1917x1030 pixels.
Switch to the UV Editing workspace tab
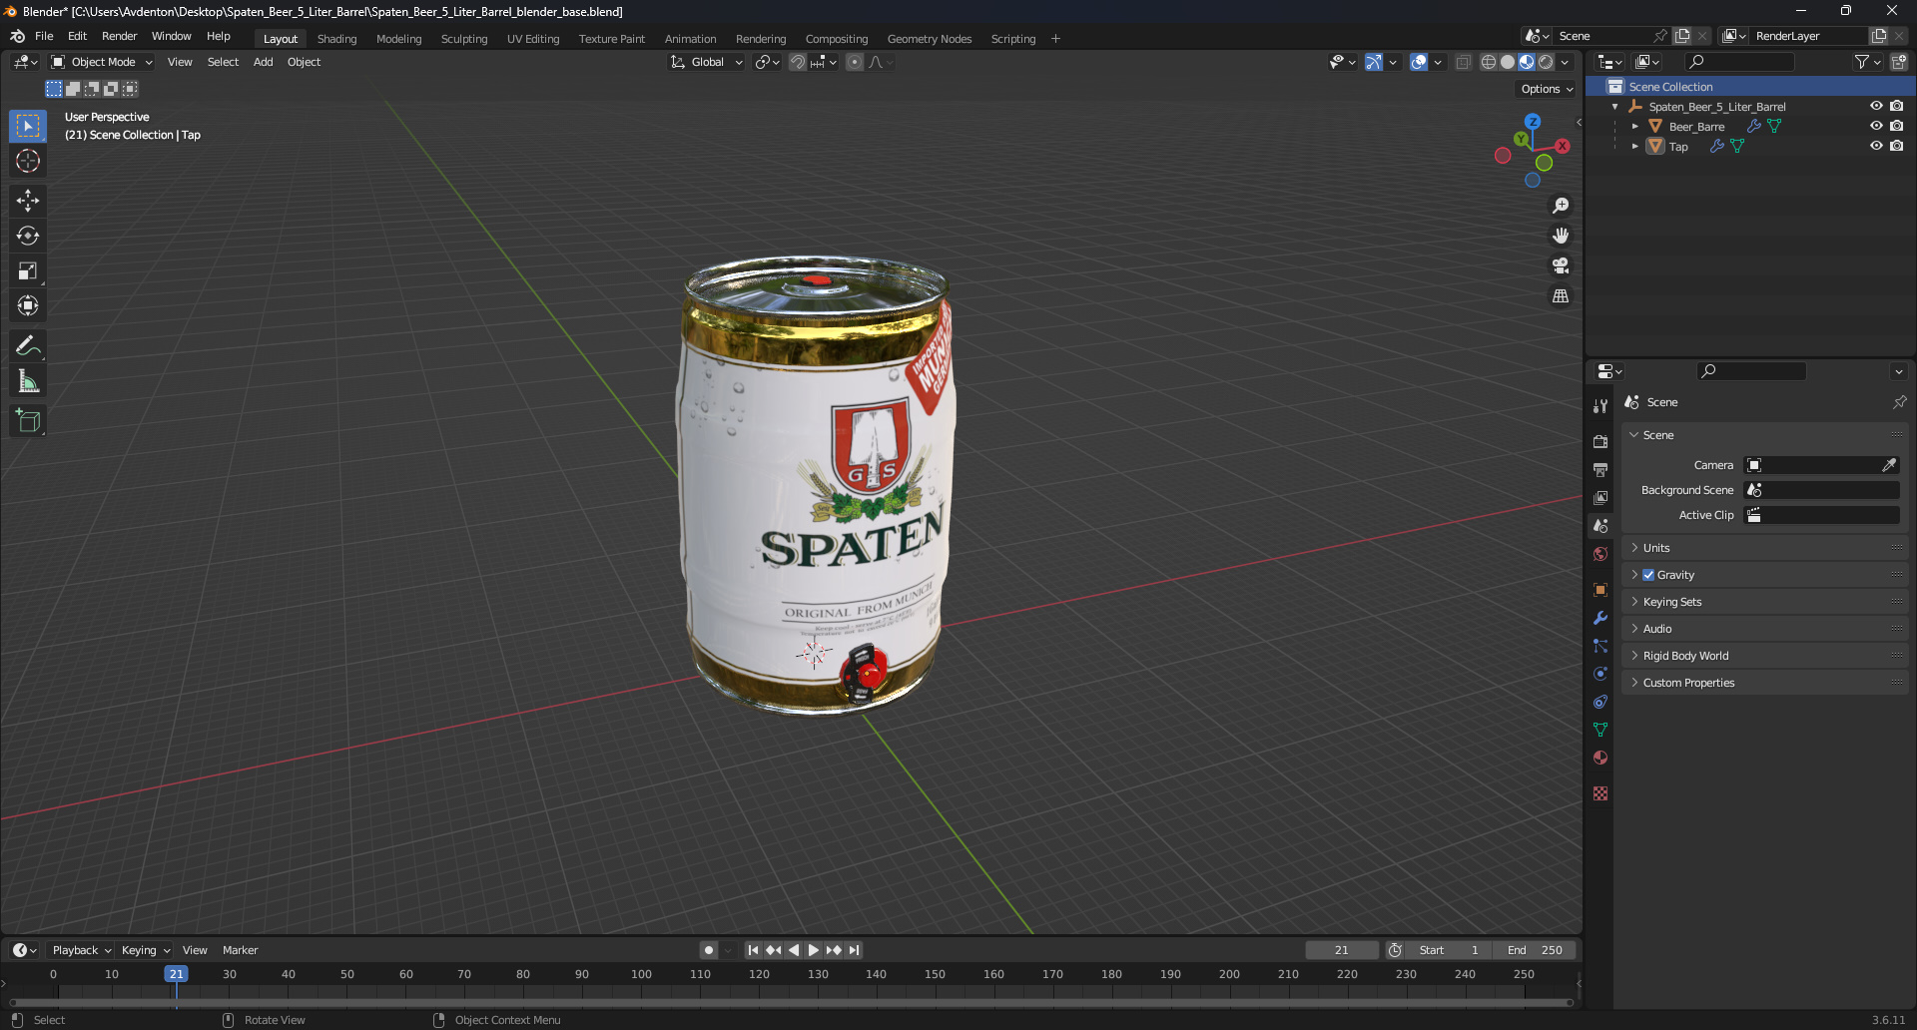tap(533, 39)
